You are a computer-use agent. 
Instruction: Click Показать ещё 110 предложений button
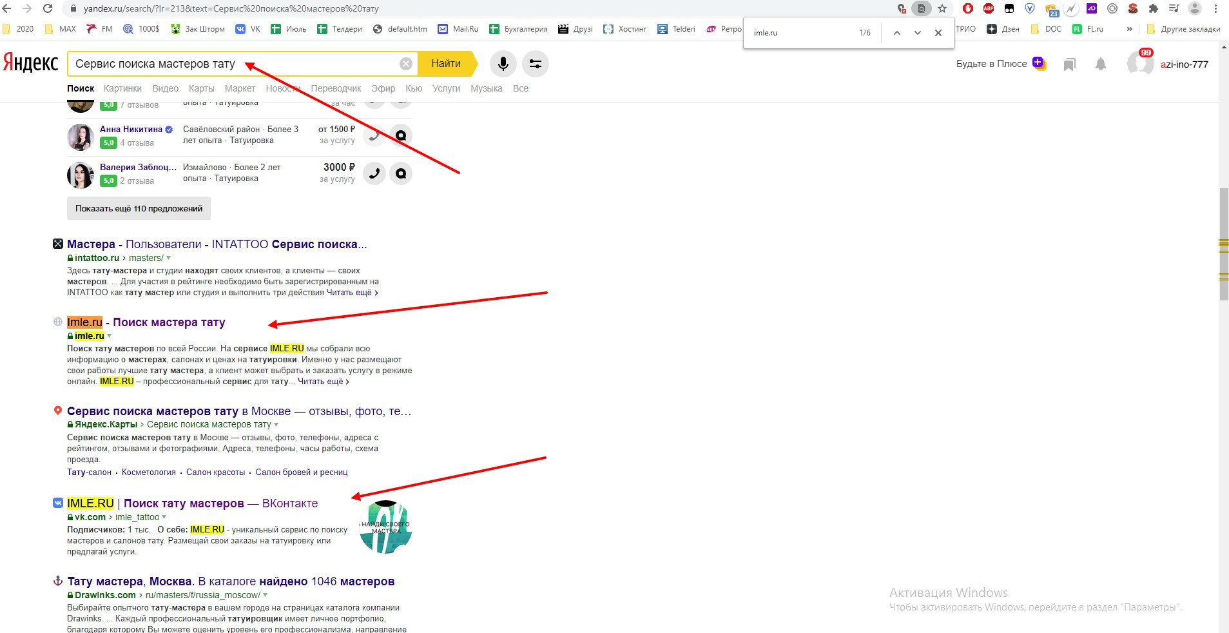tap(139, 208)
